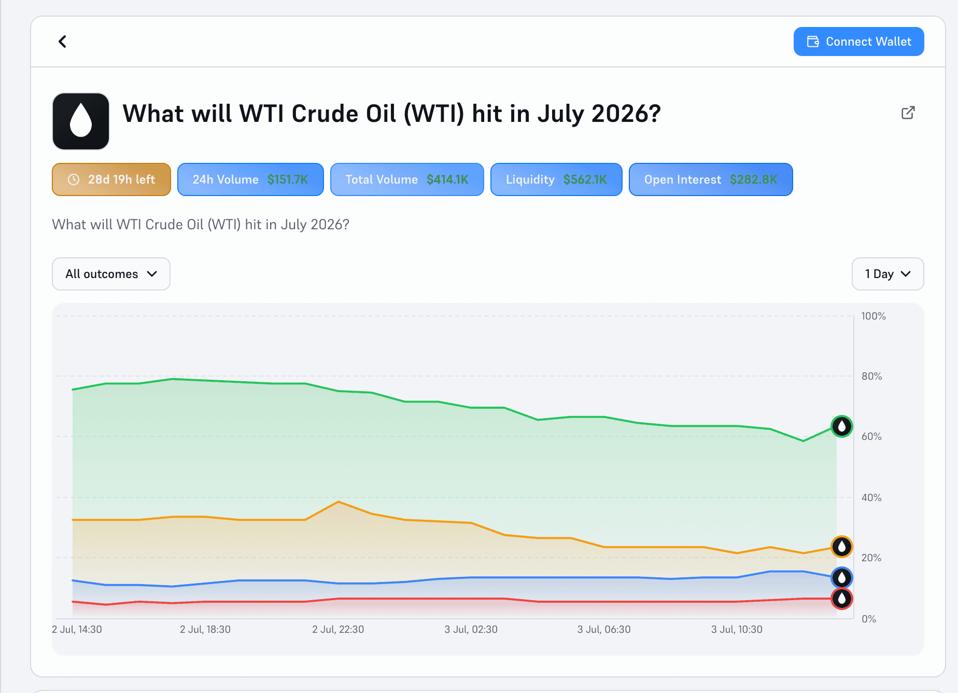Click the WTI oil drop market logo
Viewport: 958px width, 693px height.
point(81,121)
